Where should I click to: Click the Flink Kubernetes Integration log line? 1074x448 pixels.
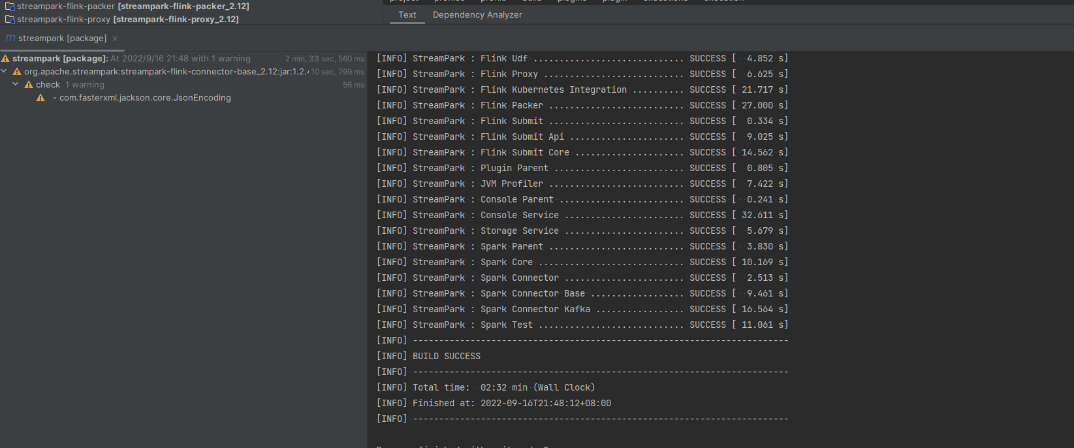(582, 90)
